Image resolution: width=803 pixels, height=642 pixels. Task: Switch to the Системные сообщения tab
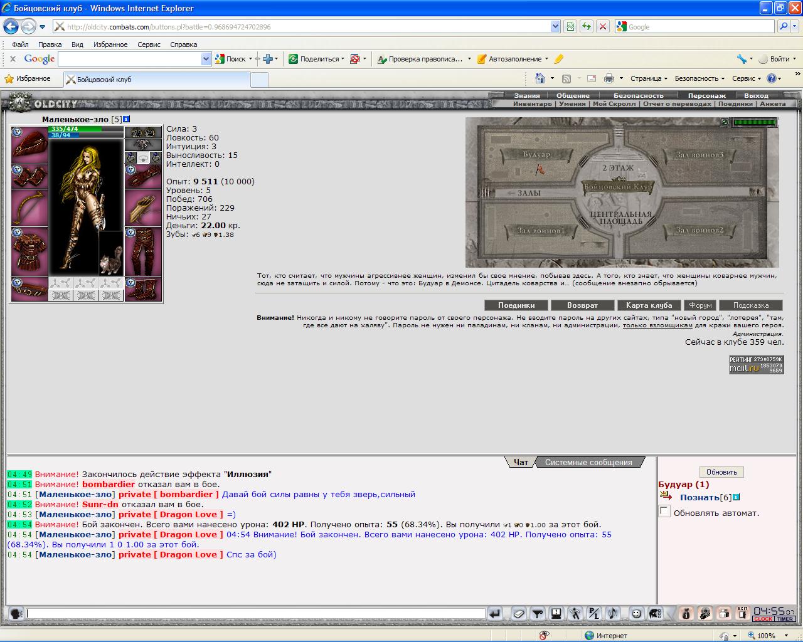click(x=588, y=462)
